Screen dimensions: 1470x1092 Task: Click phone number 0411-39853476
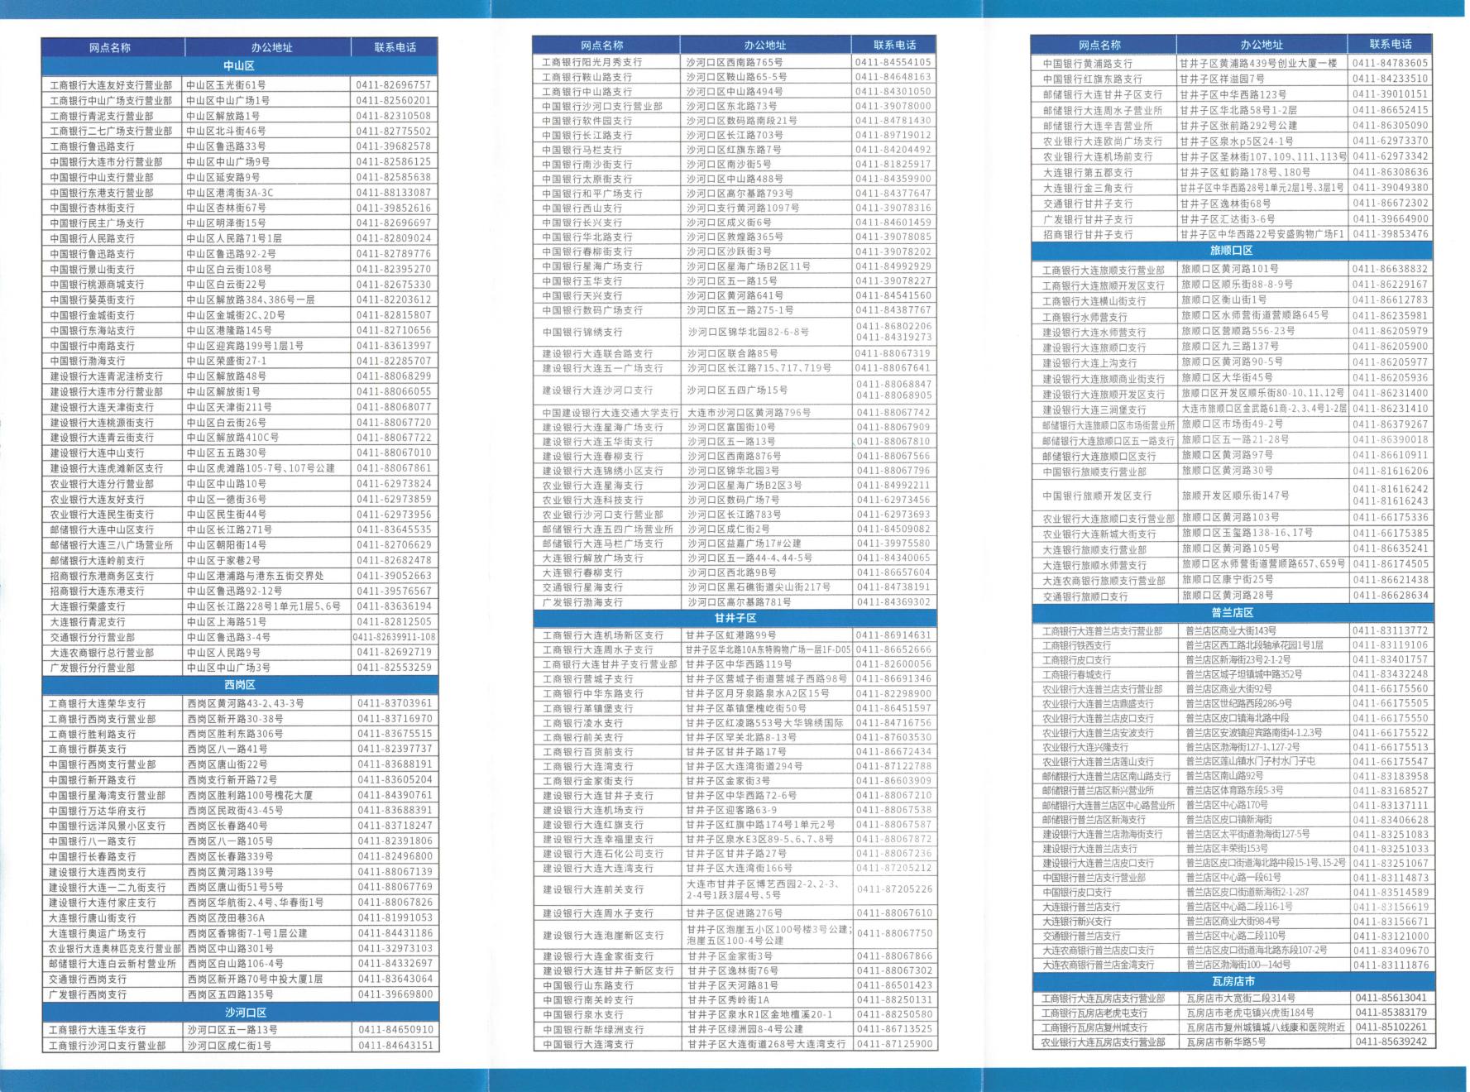[1391, 234]
